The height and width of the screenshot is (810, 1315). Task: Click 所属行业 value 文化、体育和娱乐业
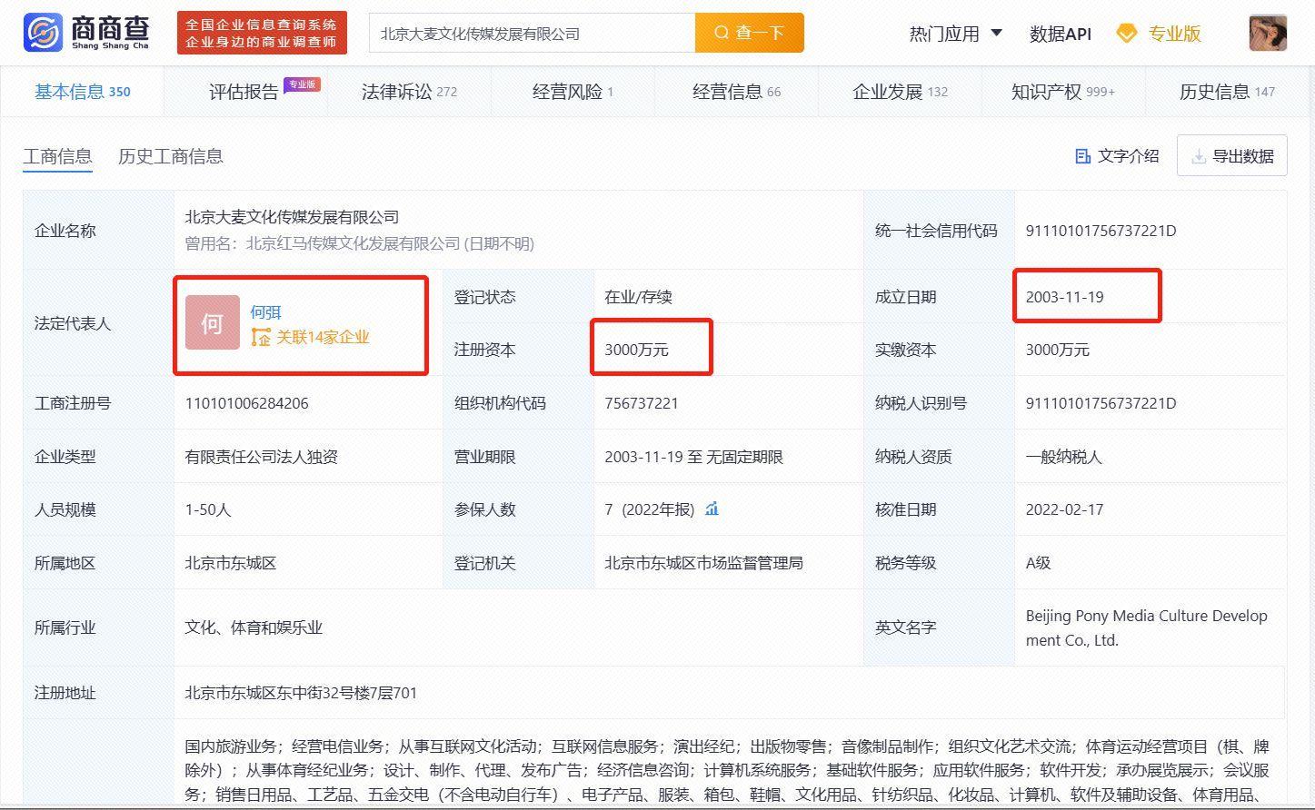click(254, 627)
